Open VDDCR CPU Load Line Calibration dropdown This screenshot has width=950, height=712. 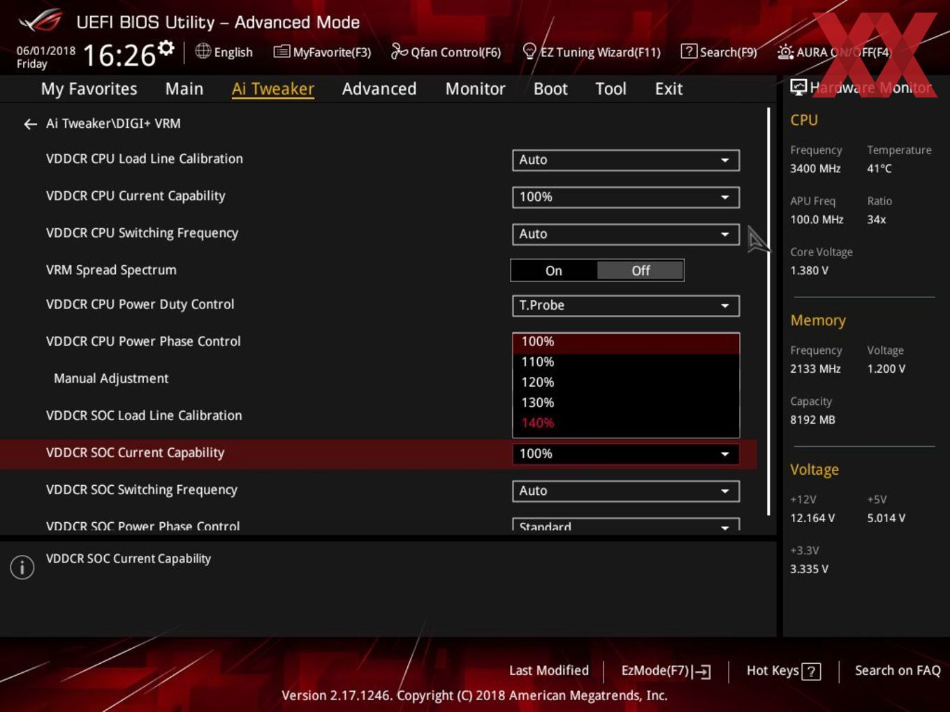pyautogui.click(x=625, y=160)
